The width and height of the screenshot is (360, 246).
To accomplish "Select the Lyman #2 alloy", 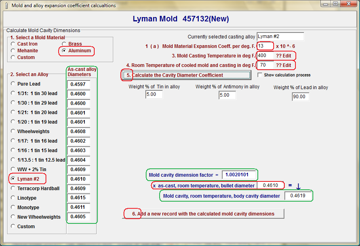I will [x=25, y=179].
